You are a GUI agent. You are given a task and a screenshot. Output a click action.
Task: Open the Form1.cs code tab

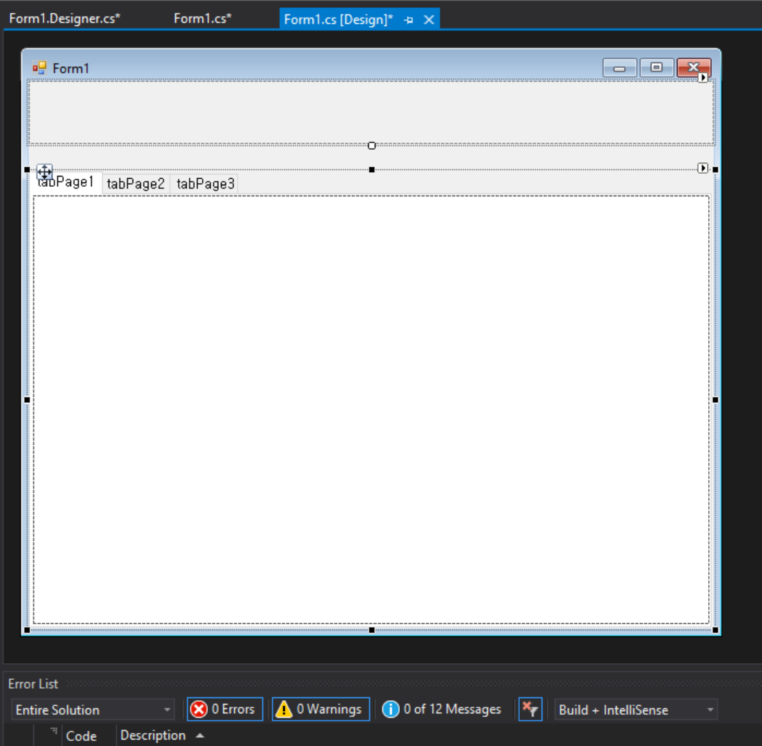click(203, 18)
